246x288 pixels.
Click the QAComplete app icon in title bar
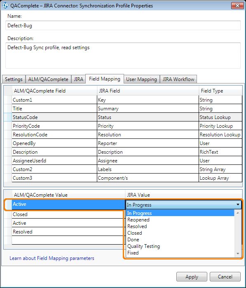pos(5,5)
